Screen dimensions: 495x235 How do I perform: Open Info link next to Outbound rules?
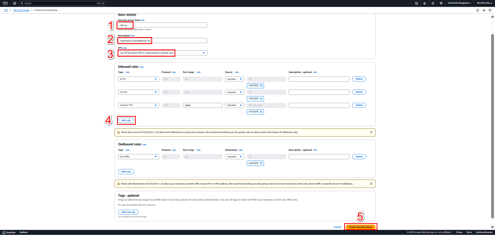click(144, 145)
